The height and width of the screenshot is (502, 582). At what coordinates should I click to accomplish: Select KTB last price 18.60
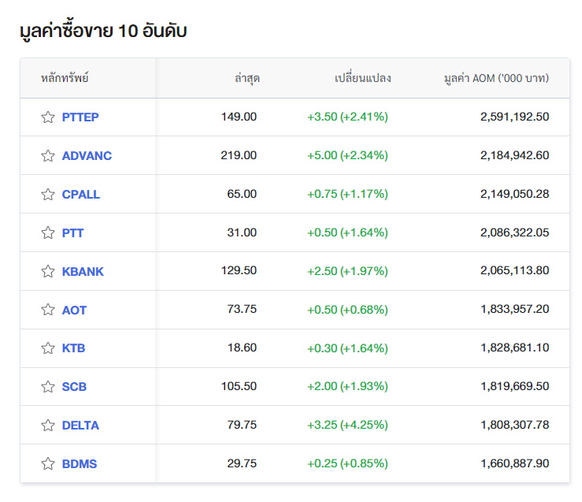[x=242, y=348]
